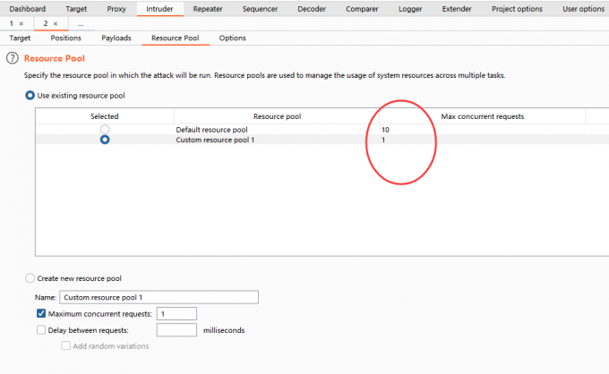The image size is (609, 374).
Task: Select Intruder attack tab 2
Action: pyautogui.click(x=46, y=23)
